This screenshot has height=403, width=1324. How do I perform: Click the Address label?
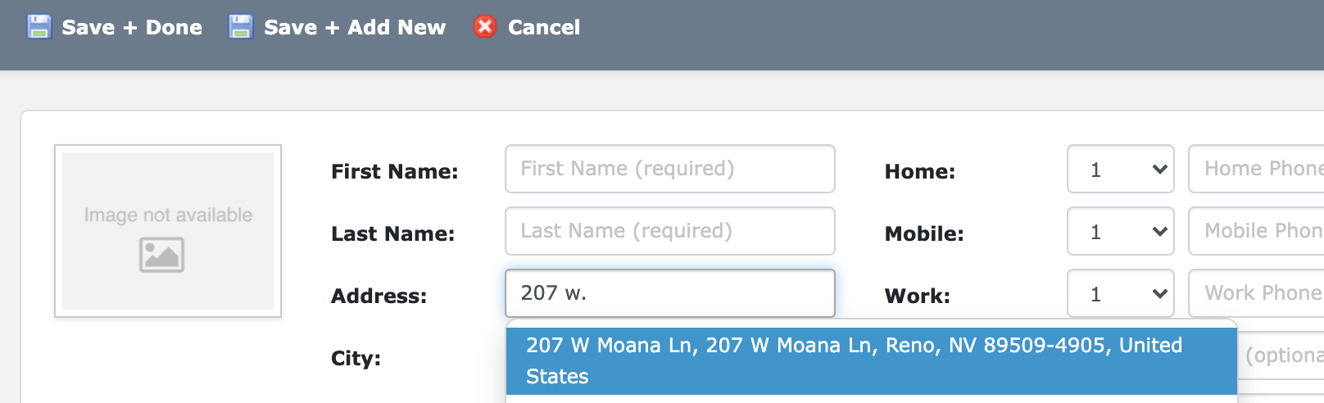coord(379,296)
